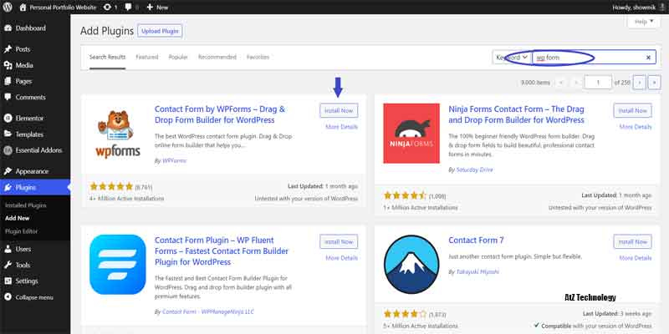Open the WordPress logo menu

click(8, 8)
